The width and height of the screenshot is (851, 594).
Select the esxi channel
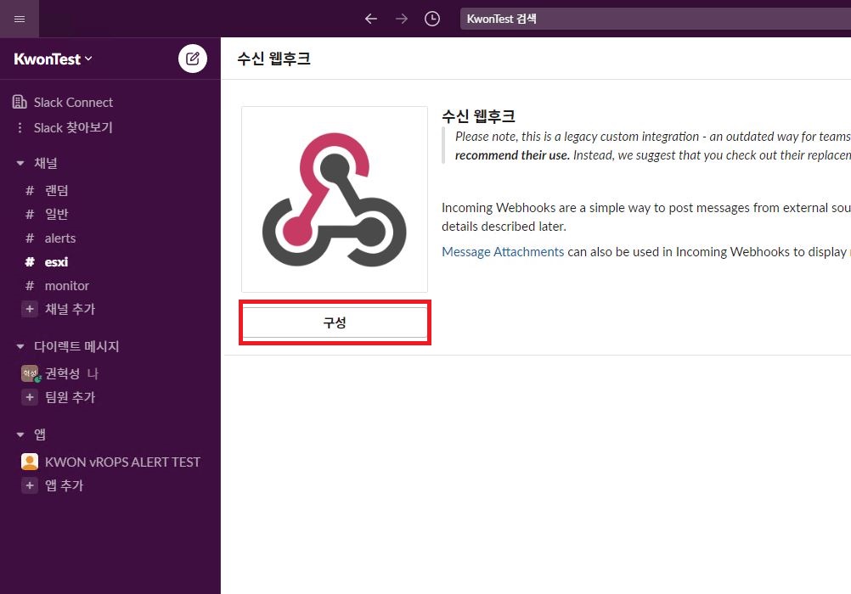(56, 262)
